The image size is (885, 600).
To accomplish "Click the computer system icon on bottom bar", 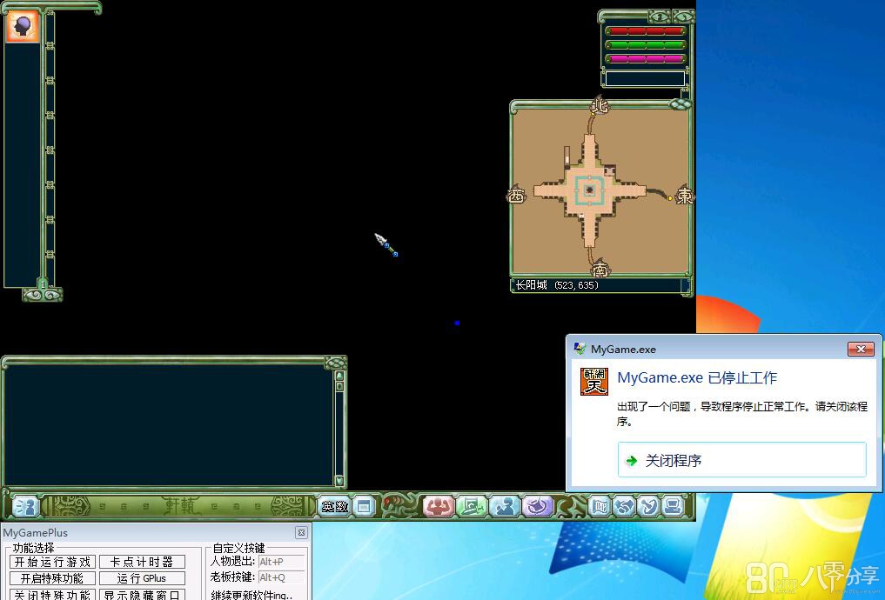I will (672, 506).
